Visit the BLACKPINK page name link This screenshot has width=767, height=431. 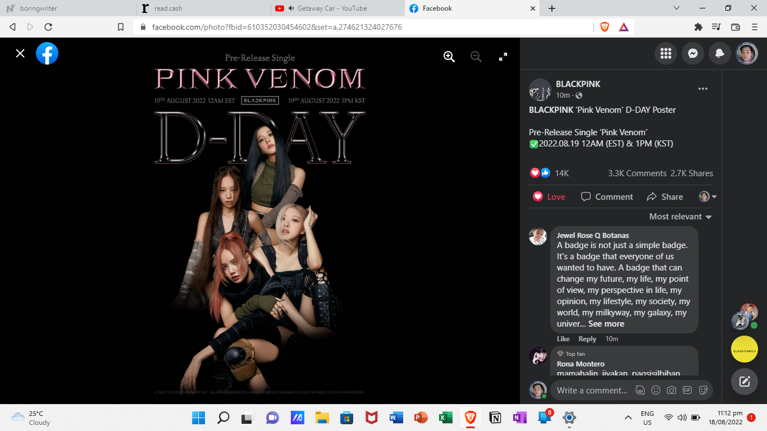[578, 84]
